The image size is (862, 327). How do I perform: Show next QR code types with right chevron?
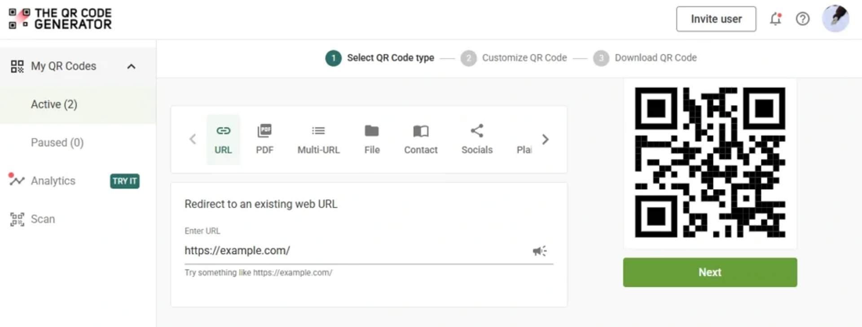pyautogui.click(x=545, y=140)
